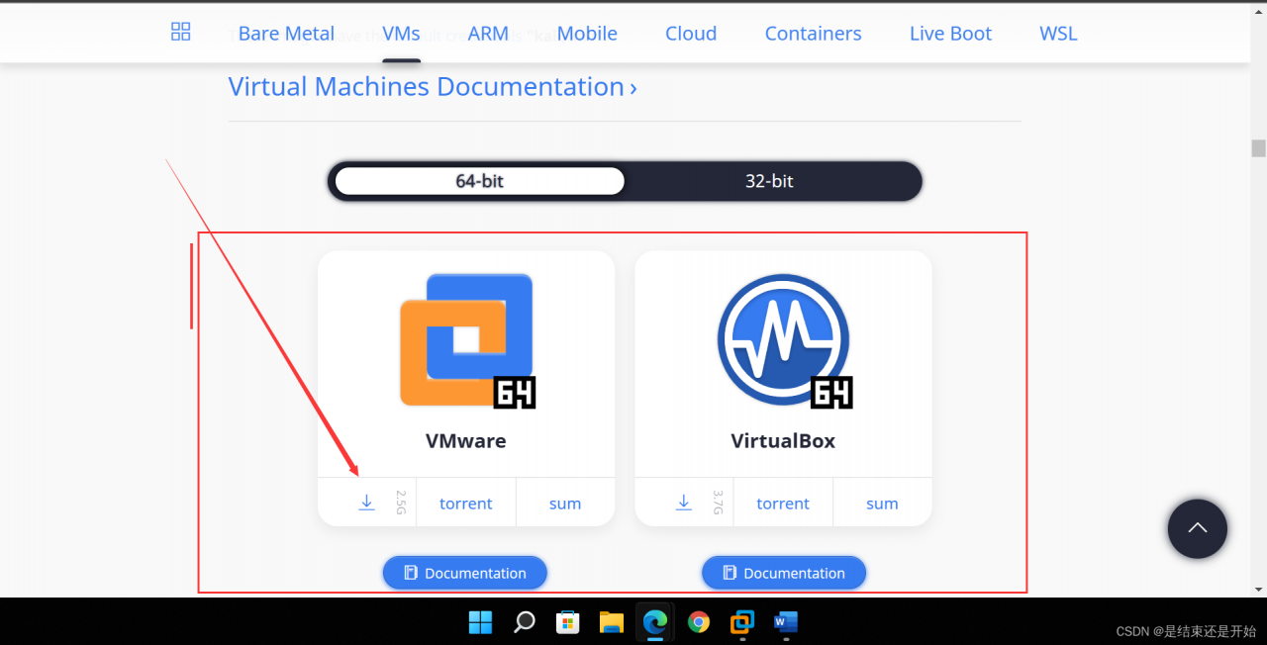The image size is (1267, 645).
Task: Click the VMware card title text
Action: (x=466, y=441)
